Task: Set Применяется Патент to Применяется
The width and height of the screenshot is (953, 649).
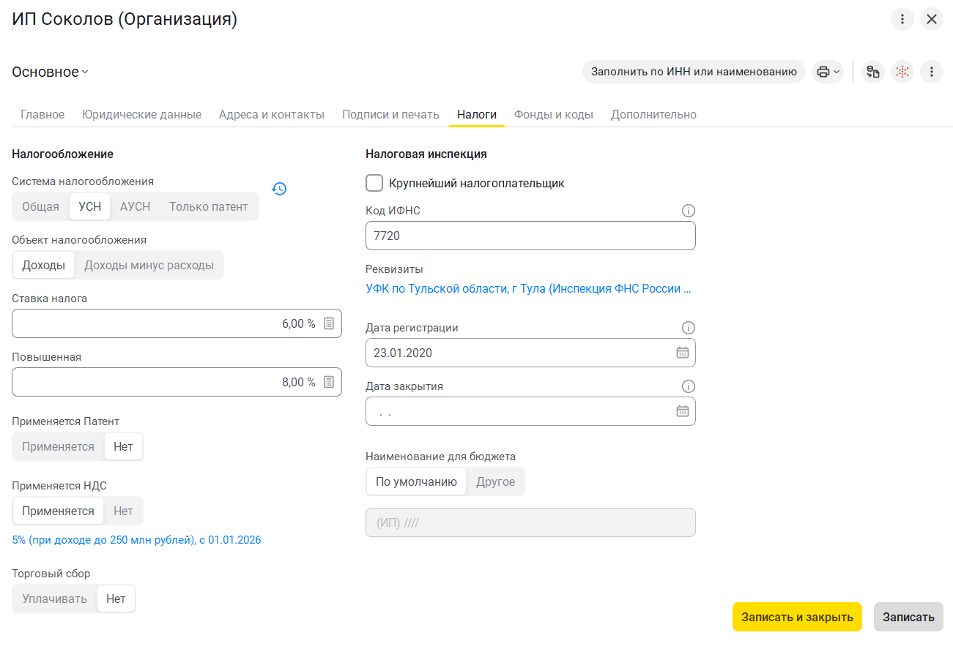Action: pos(58,446)
